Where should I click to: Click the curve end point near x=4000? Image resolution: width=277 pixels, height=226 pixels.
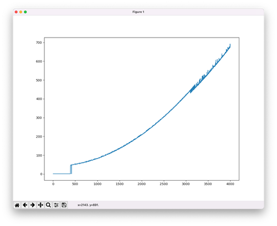(230, 45)
